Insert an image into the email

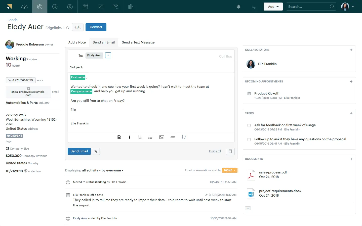point(162,137)
